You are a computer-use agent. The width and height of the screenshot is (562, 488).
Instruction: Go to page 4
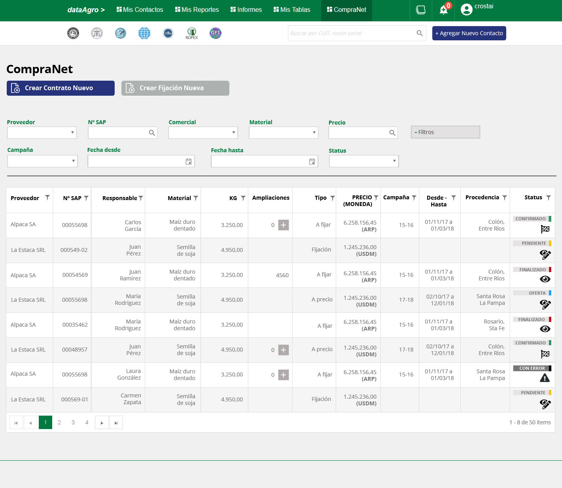click(x=87, y=422)
